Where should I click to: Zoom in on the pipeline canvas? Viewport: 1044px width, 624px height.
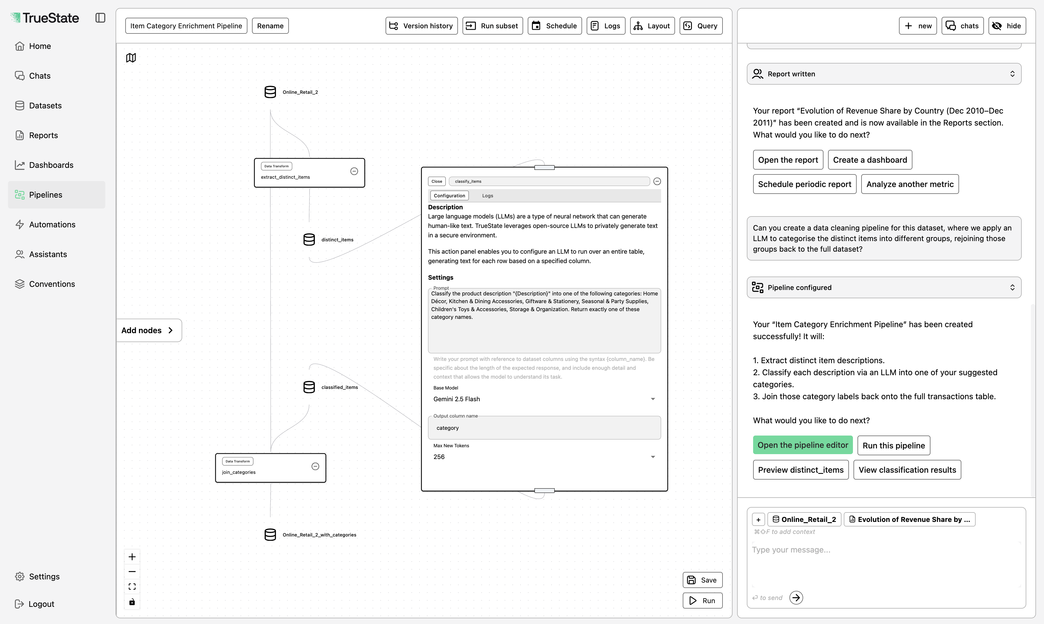(x=132, y=557)
